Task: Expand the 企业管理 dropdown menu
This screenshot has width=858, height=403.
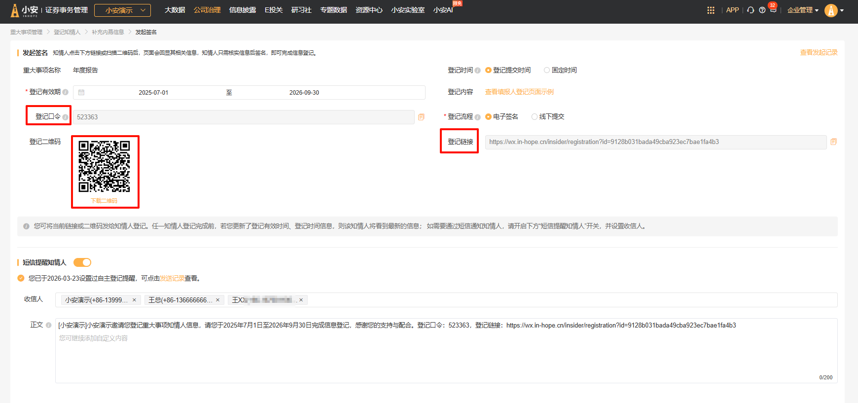Action: pyautogui.click(x=803, y=10)
